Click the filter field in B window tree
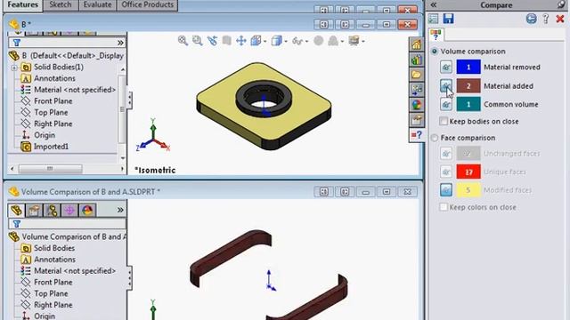 [x=67, y=43]
